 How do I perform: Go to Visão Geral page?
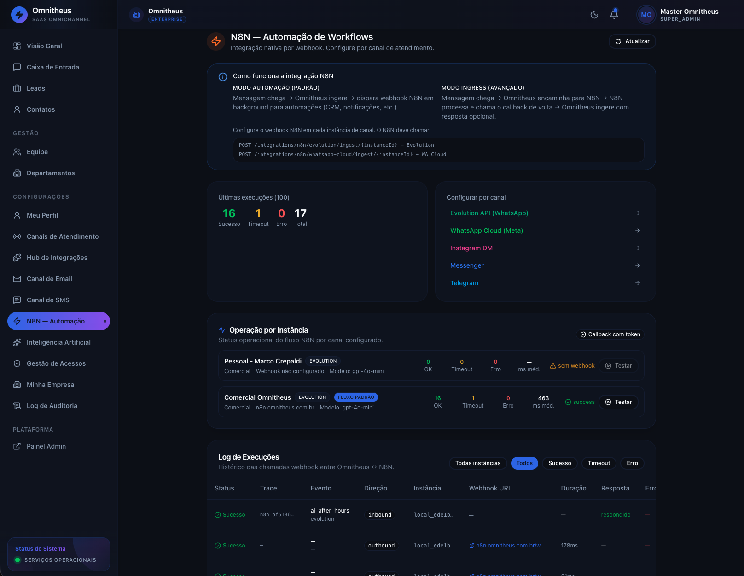58,46
